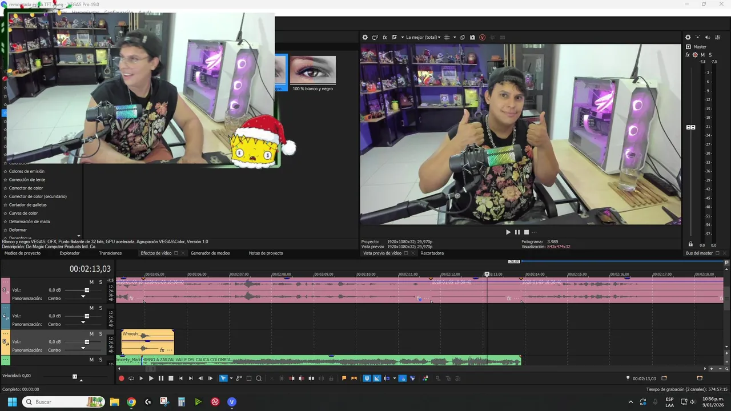Solo the Master bus with S
Screen dimensions: 731x411
[710, 55]
